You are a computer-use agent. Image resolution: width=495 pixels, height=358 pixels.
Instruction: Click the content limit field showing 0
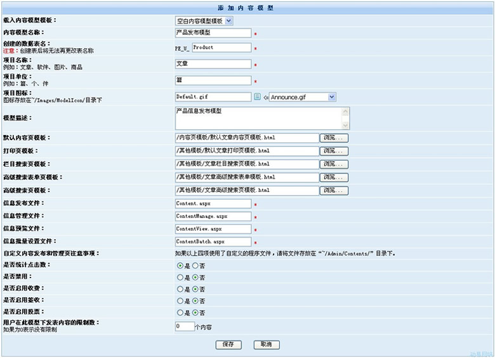185,326
